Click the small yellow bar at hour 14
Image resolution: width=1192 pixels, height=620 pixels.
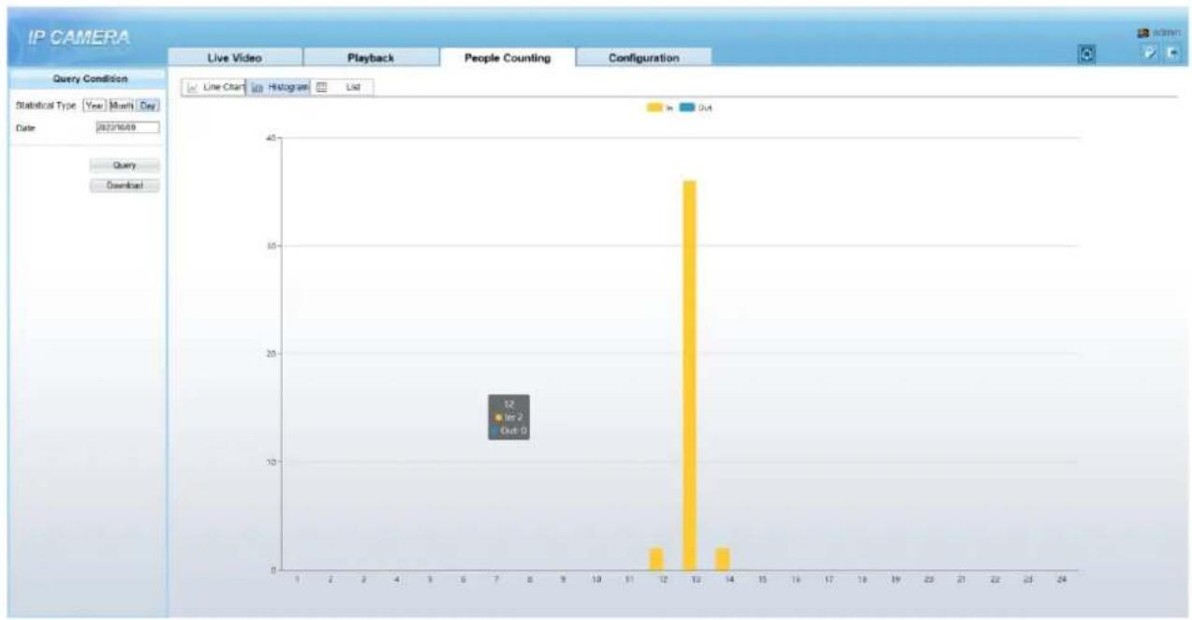(722, 559)
